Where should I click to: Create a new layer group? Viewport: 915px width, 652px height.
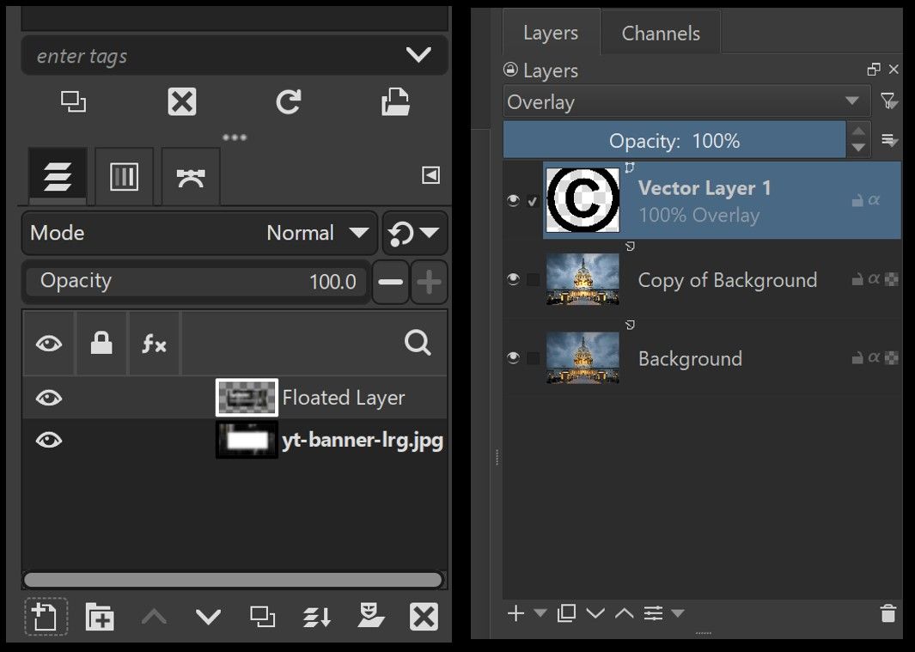point(99,616)
